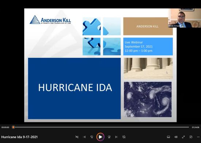Open the more options menu

[x=198, y=137]
